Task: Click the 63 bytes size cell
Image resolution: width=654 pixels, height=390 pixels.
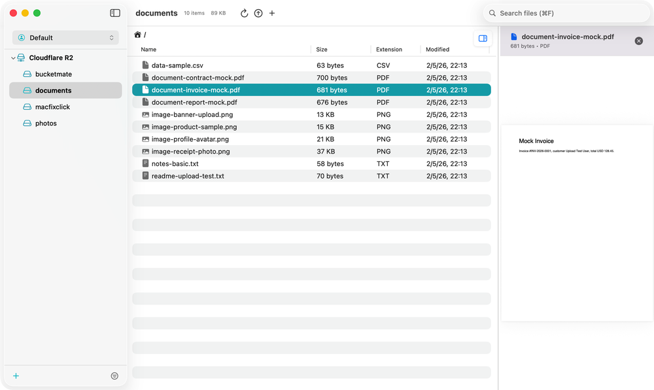Action: [x=330, y=65]
